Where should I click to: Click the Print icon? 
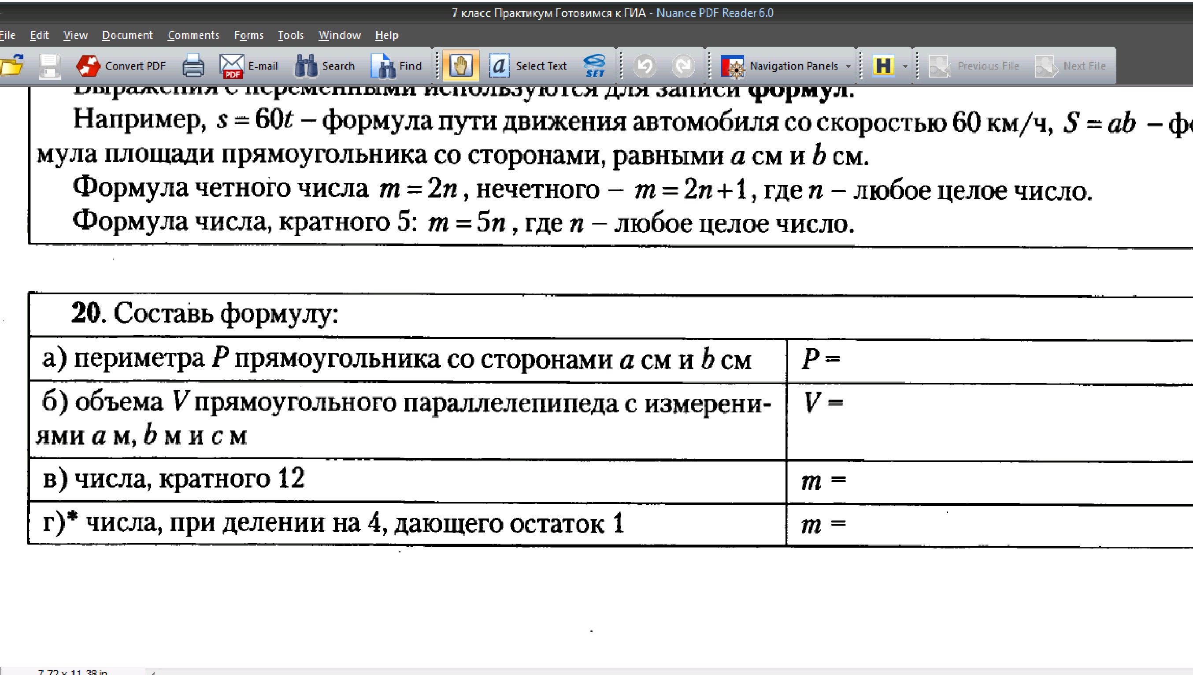pyautogui.click(x=193, y=65)
